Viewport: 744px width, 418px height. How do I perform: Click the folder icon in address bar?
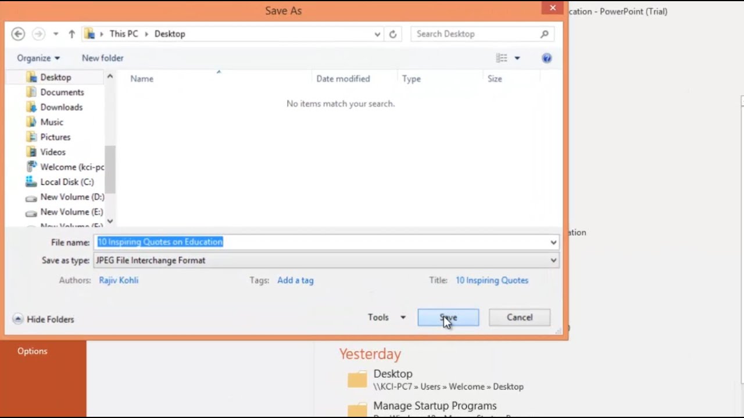[x=90, y=34]
